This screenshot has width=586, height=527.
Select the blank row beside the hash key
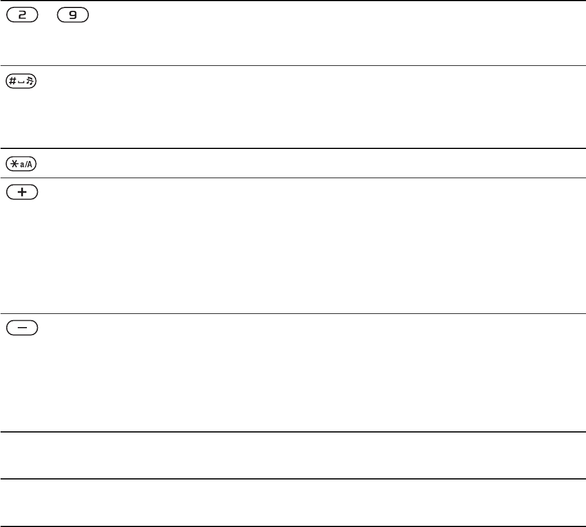[311, 107]
